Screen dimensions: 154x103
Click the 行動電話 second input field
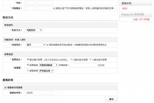tap(44, 8)
